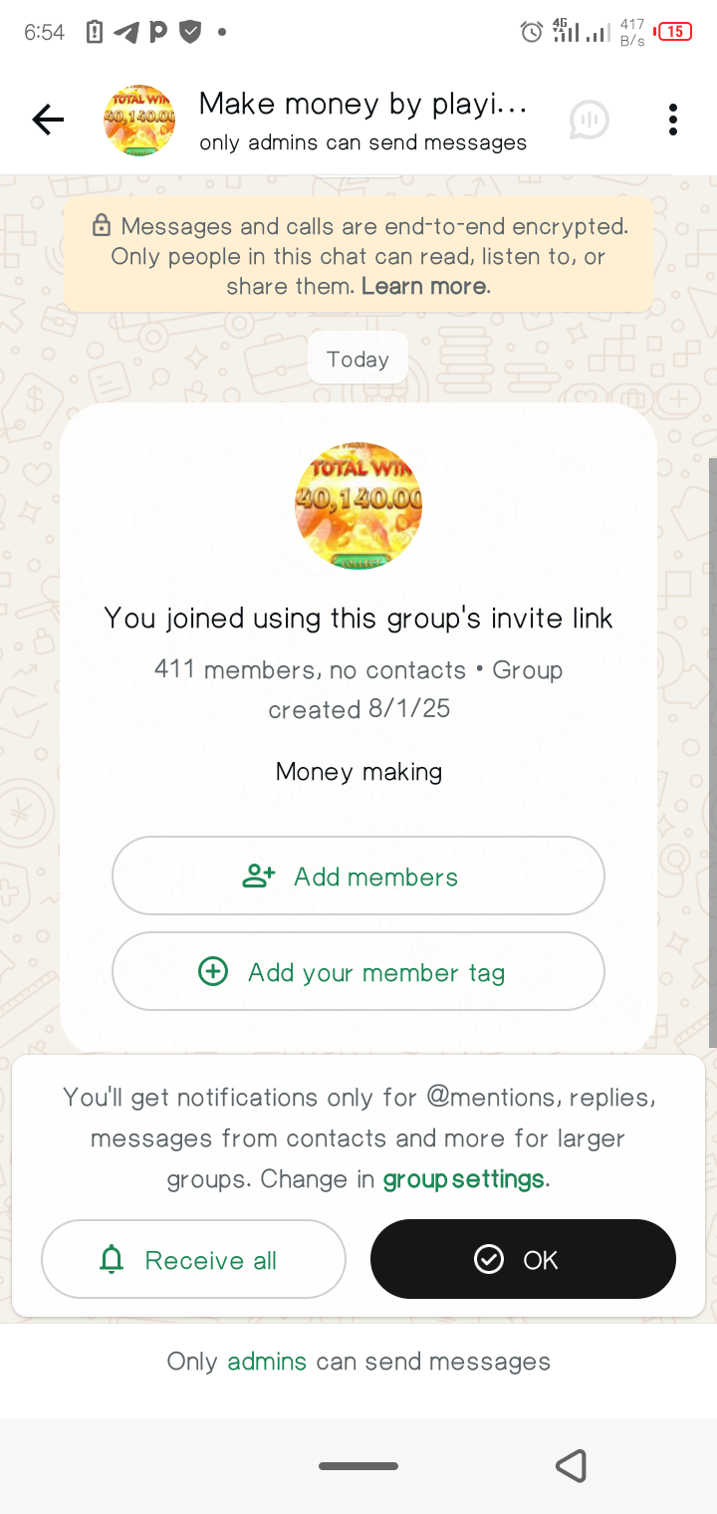Image resolution: width=717 pixels, height=1514 pixels.
Task: Tap the add-person icon
Action: (x=259, y=877)
